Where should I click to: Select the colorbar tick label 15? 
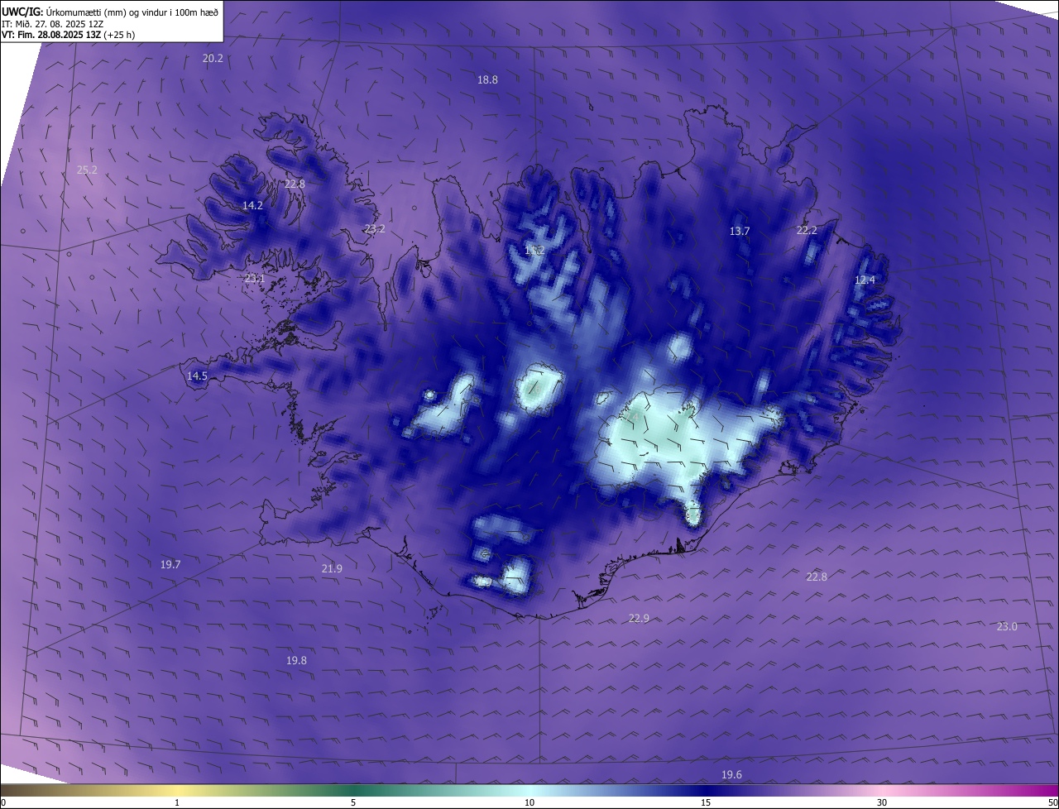(706, 802)
